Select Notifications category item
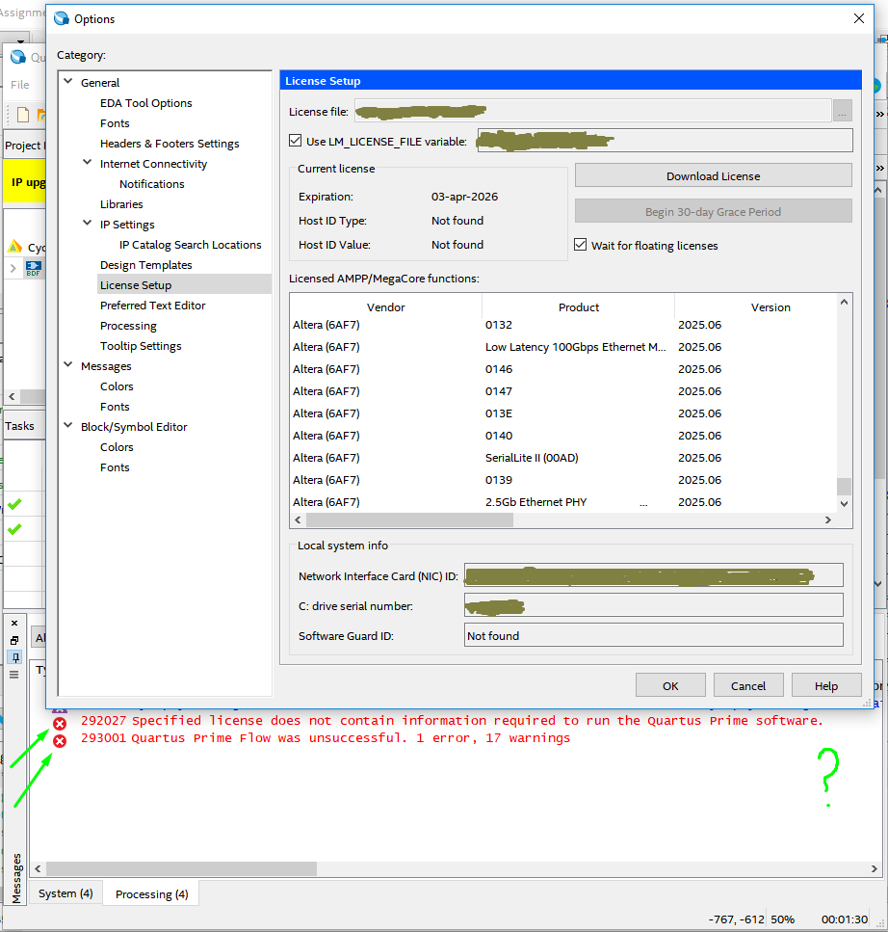 click(151, 184)
